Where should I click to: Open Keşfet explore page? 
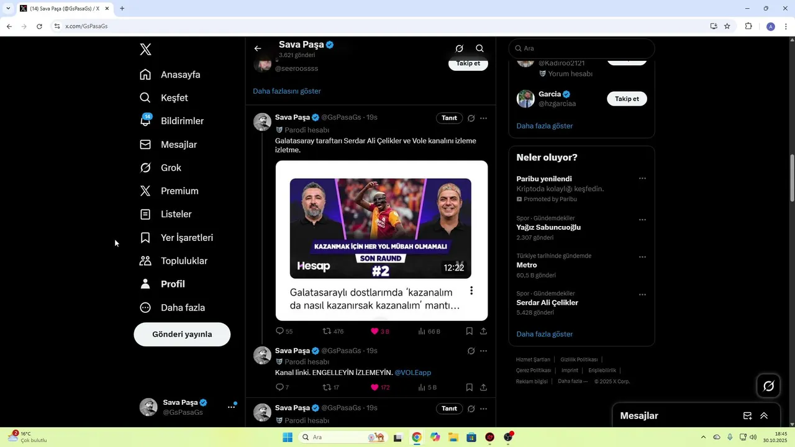coord(164,97)
